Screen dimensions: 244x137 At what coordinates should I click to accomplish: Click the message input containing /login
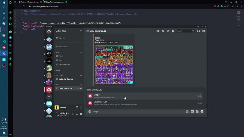pyautogui.click(x=139, y=111)
